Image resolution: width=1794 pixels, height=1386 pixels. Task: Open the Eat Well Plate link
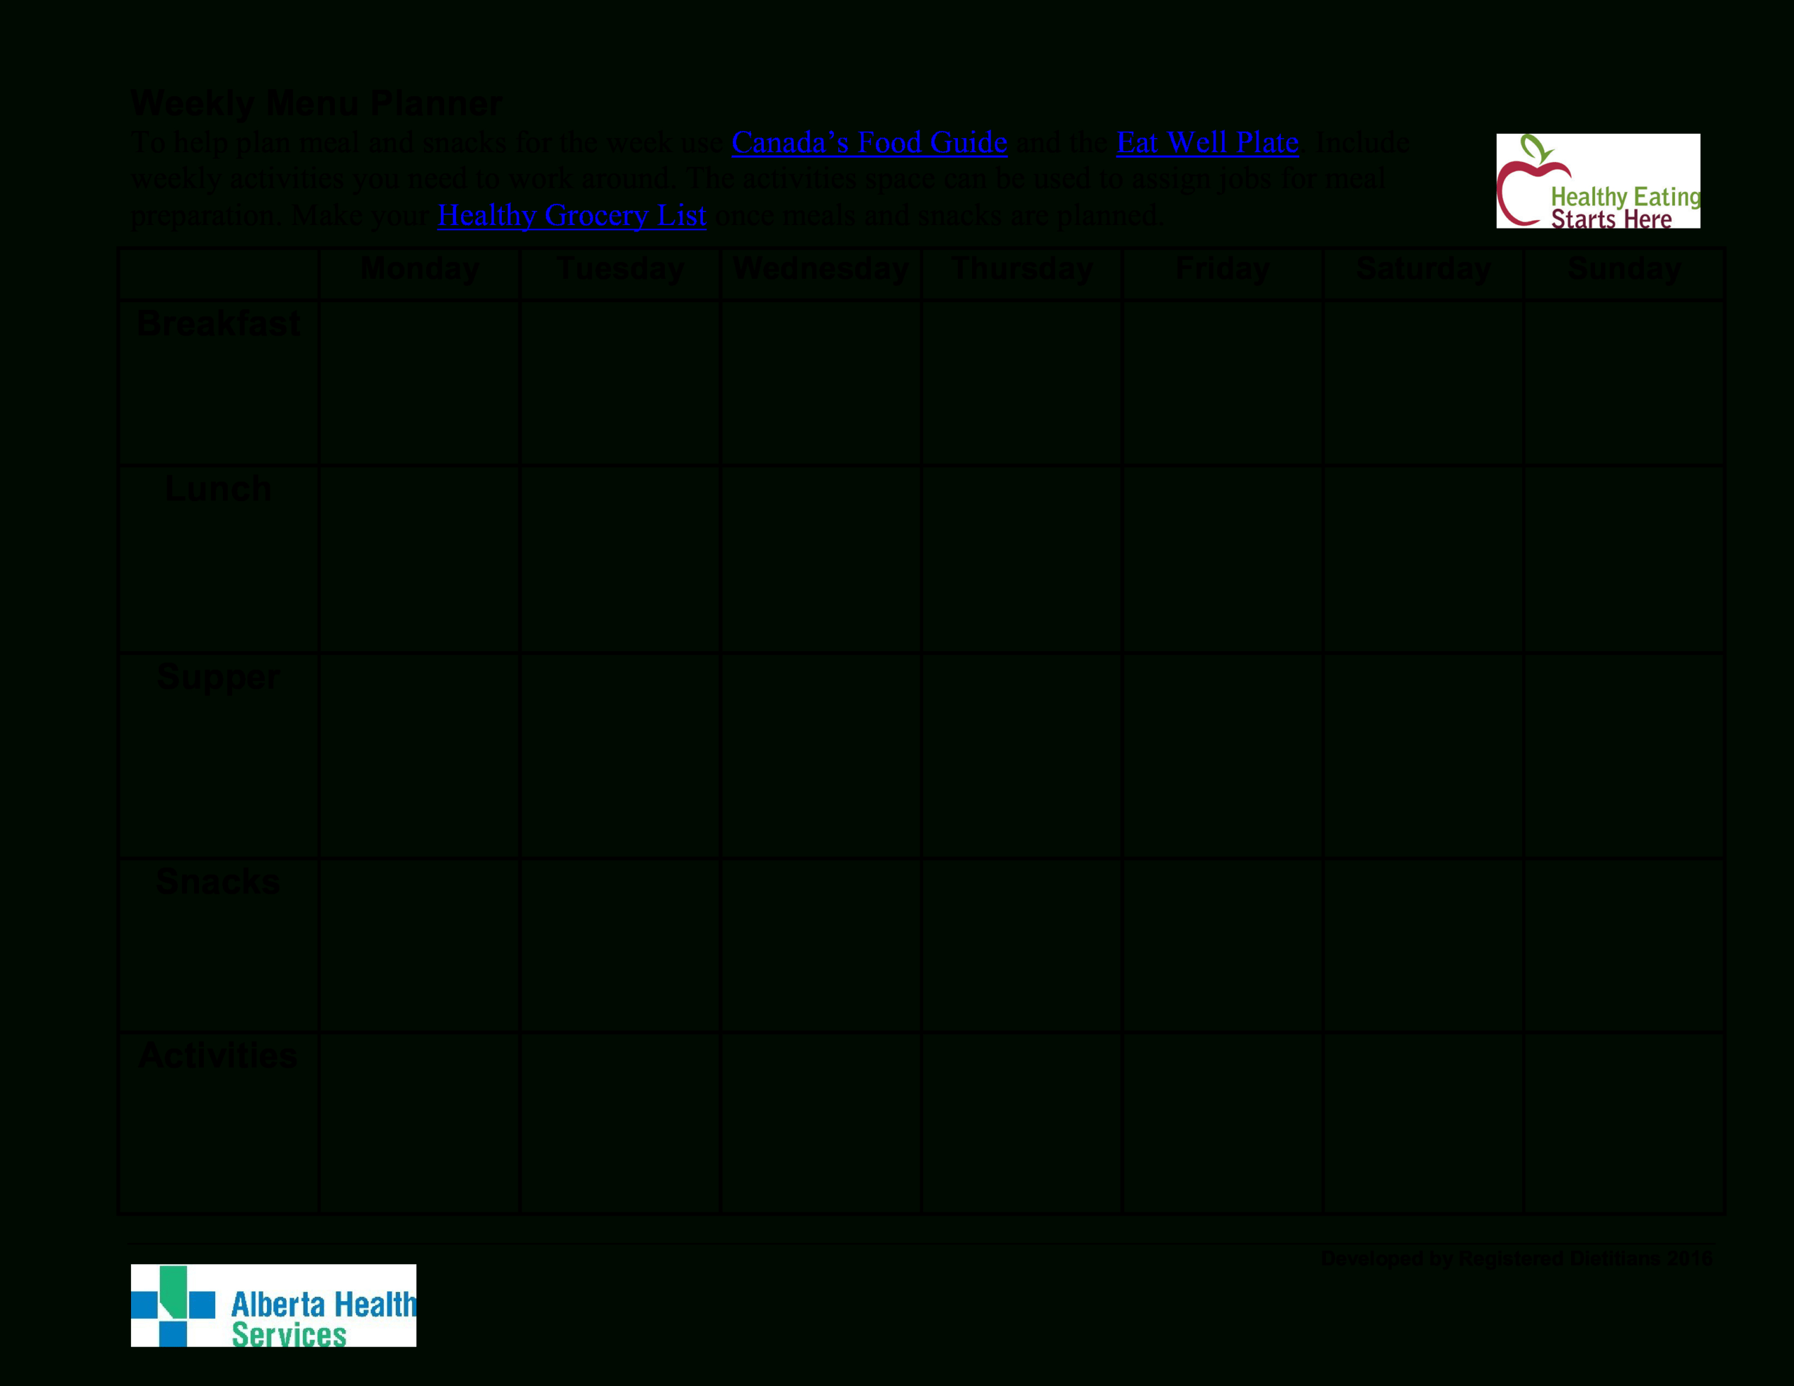(x=1207, y=142)
